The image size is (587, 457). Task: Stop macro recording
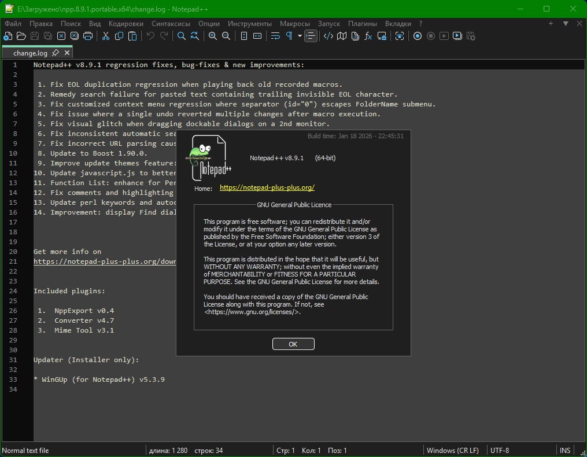click(x=431, y=36)
